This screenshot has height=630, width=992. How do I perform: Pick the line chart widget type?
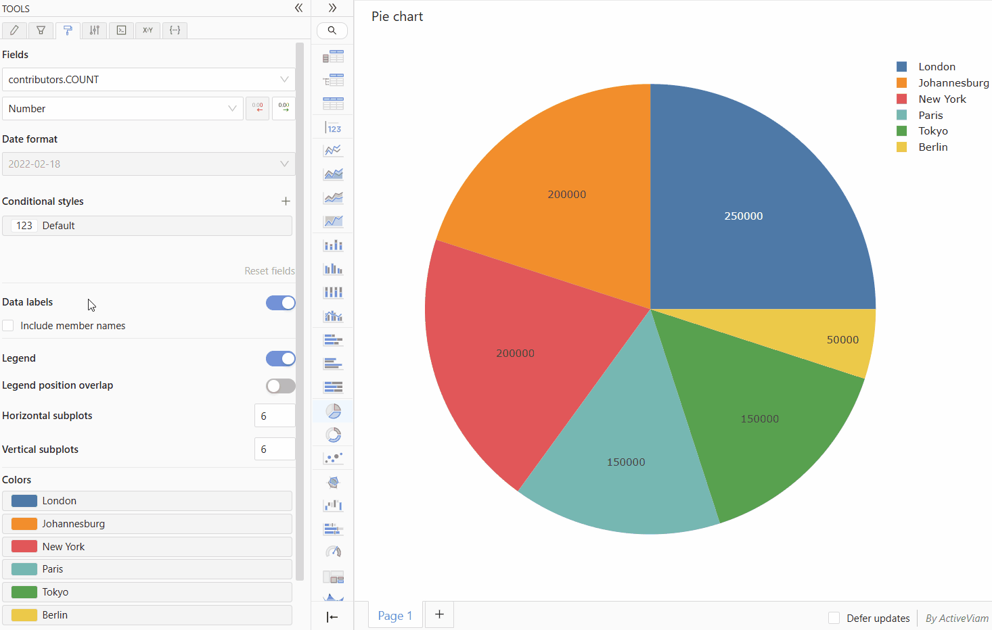point(332,150)
